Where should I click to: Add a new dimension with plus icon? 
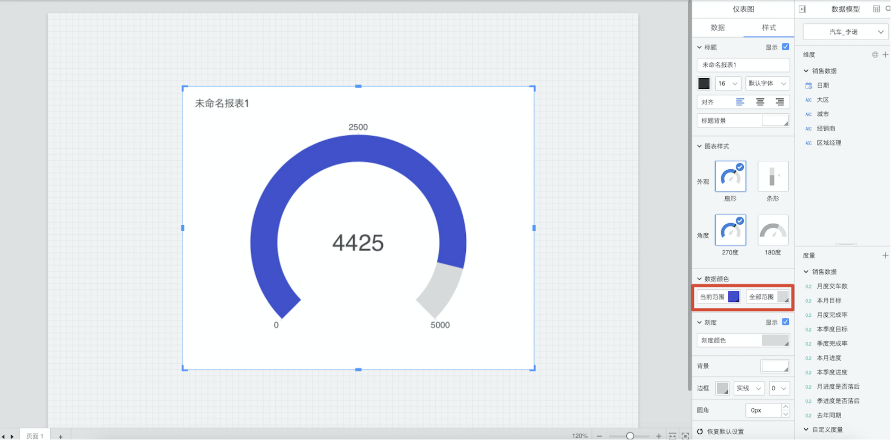pyautogui.click(x=885, y=54)
